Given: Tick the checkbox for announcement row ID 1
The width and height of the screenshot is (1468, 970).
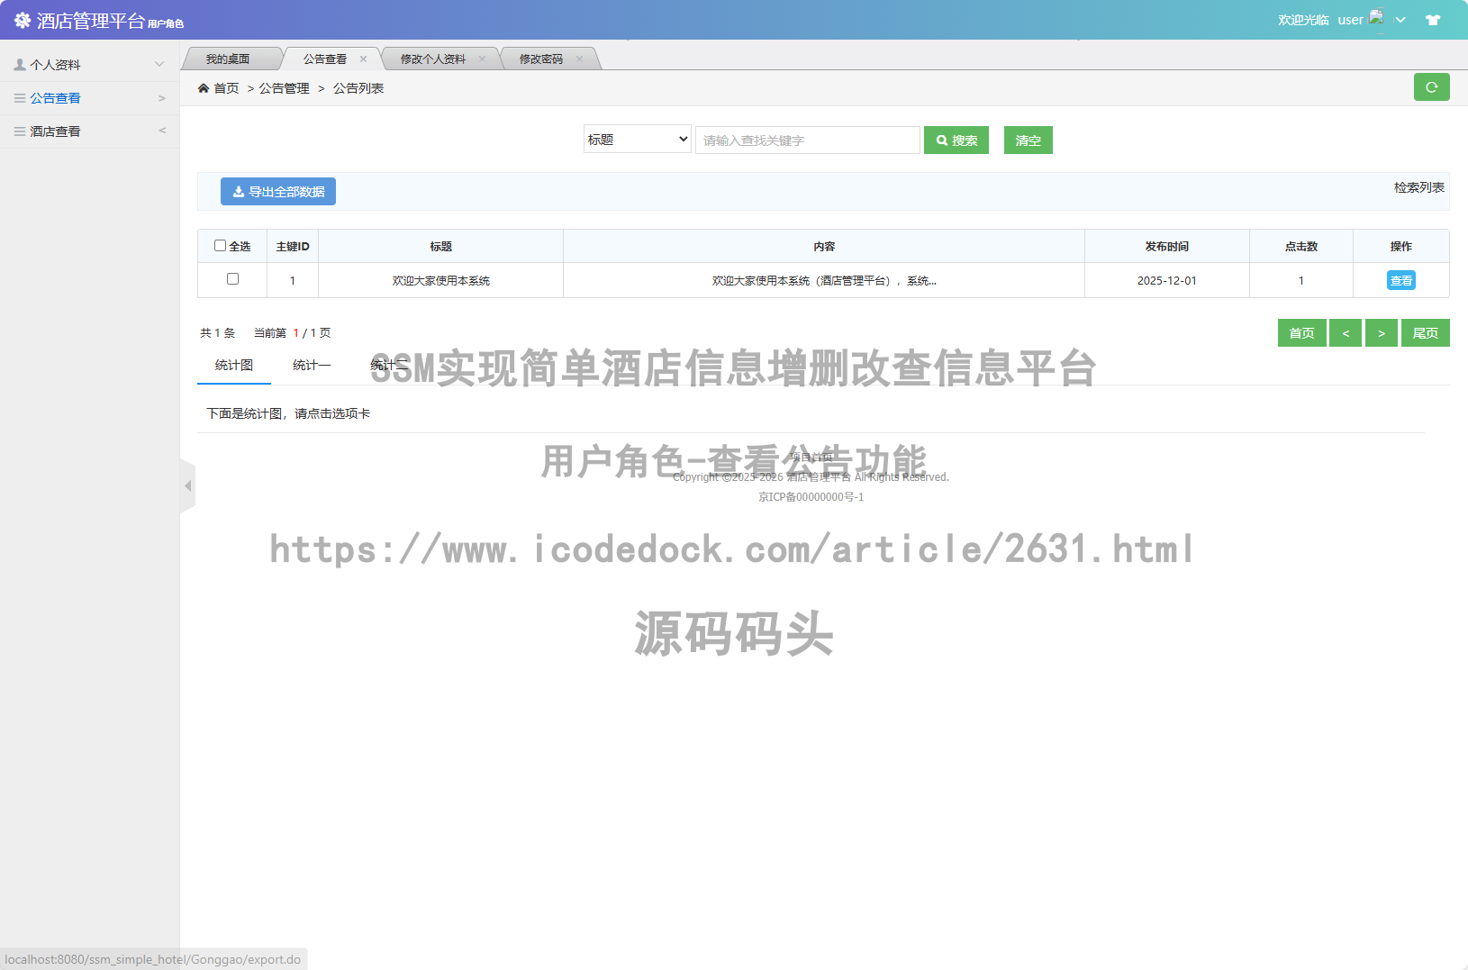Looking at the screenshot, I should pyautogui.click(x=232, y=279).
